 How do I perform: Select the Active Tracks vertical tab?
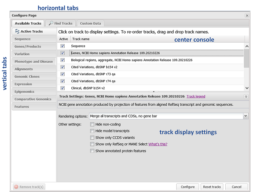[x=34, y=31]
